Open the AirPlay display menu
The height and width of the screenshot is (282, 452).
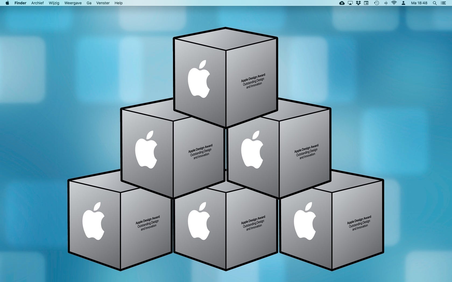[x=350, y=3]
